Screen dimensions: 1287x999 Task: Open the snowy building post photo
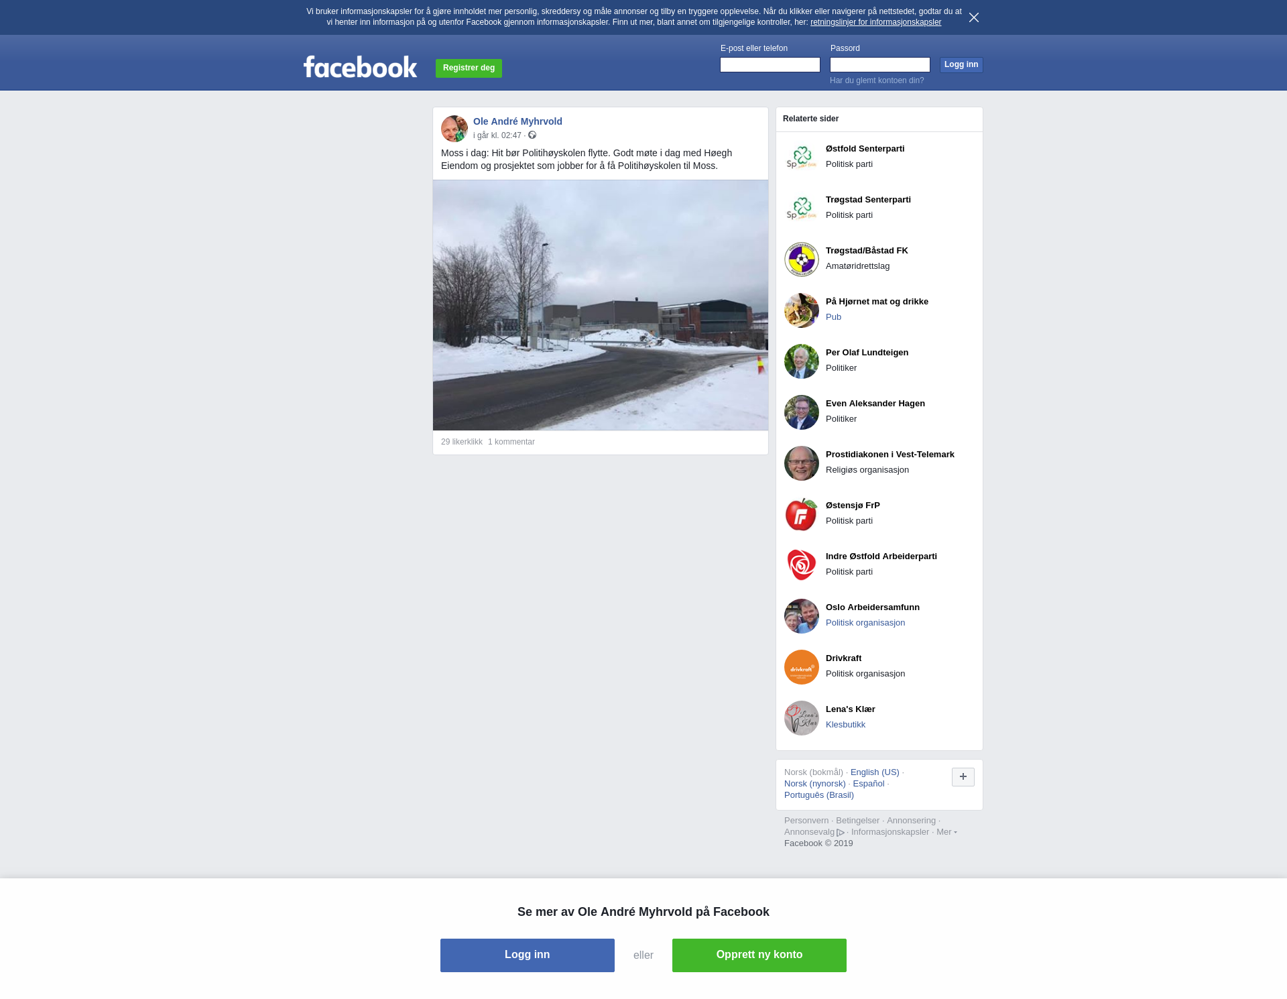pos(600,305)
